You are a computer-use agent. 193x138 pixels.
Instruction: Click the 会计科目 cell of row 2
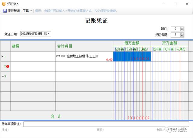84,66
